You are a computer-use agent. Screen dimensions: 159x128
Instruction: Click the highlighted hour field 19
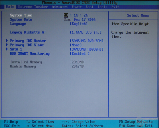pyautogui.click(x=66, y=15)
